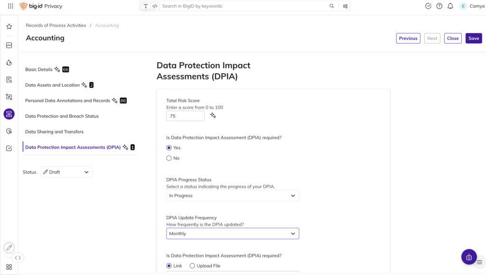Select Data Protection Impact Assessments section
This screenshot has width=486, height=275.
73,147
